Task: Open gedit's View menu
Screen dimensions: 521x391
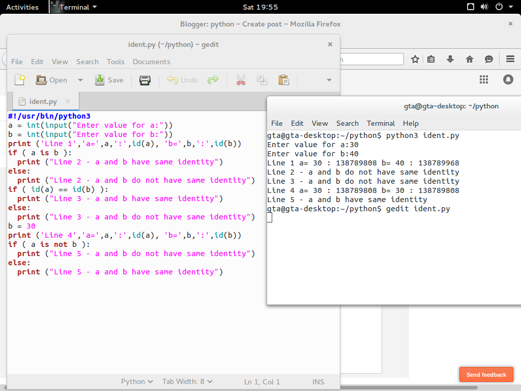Action: coord(60,62)
